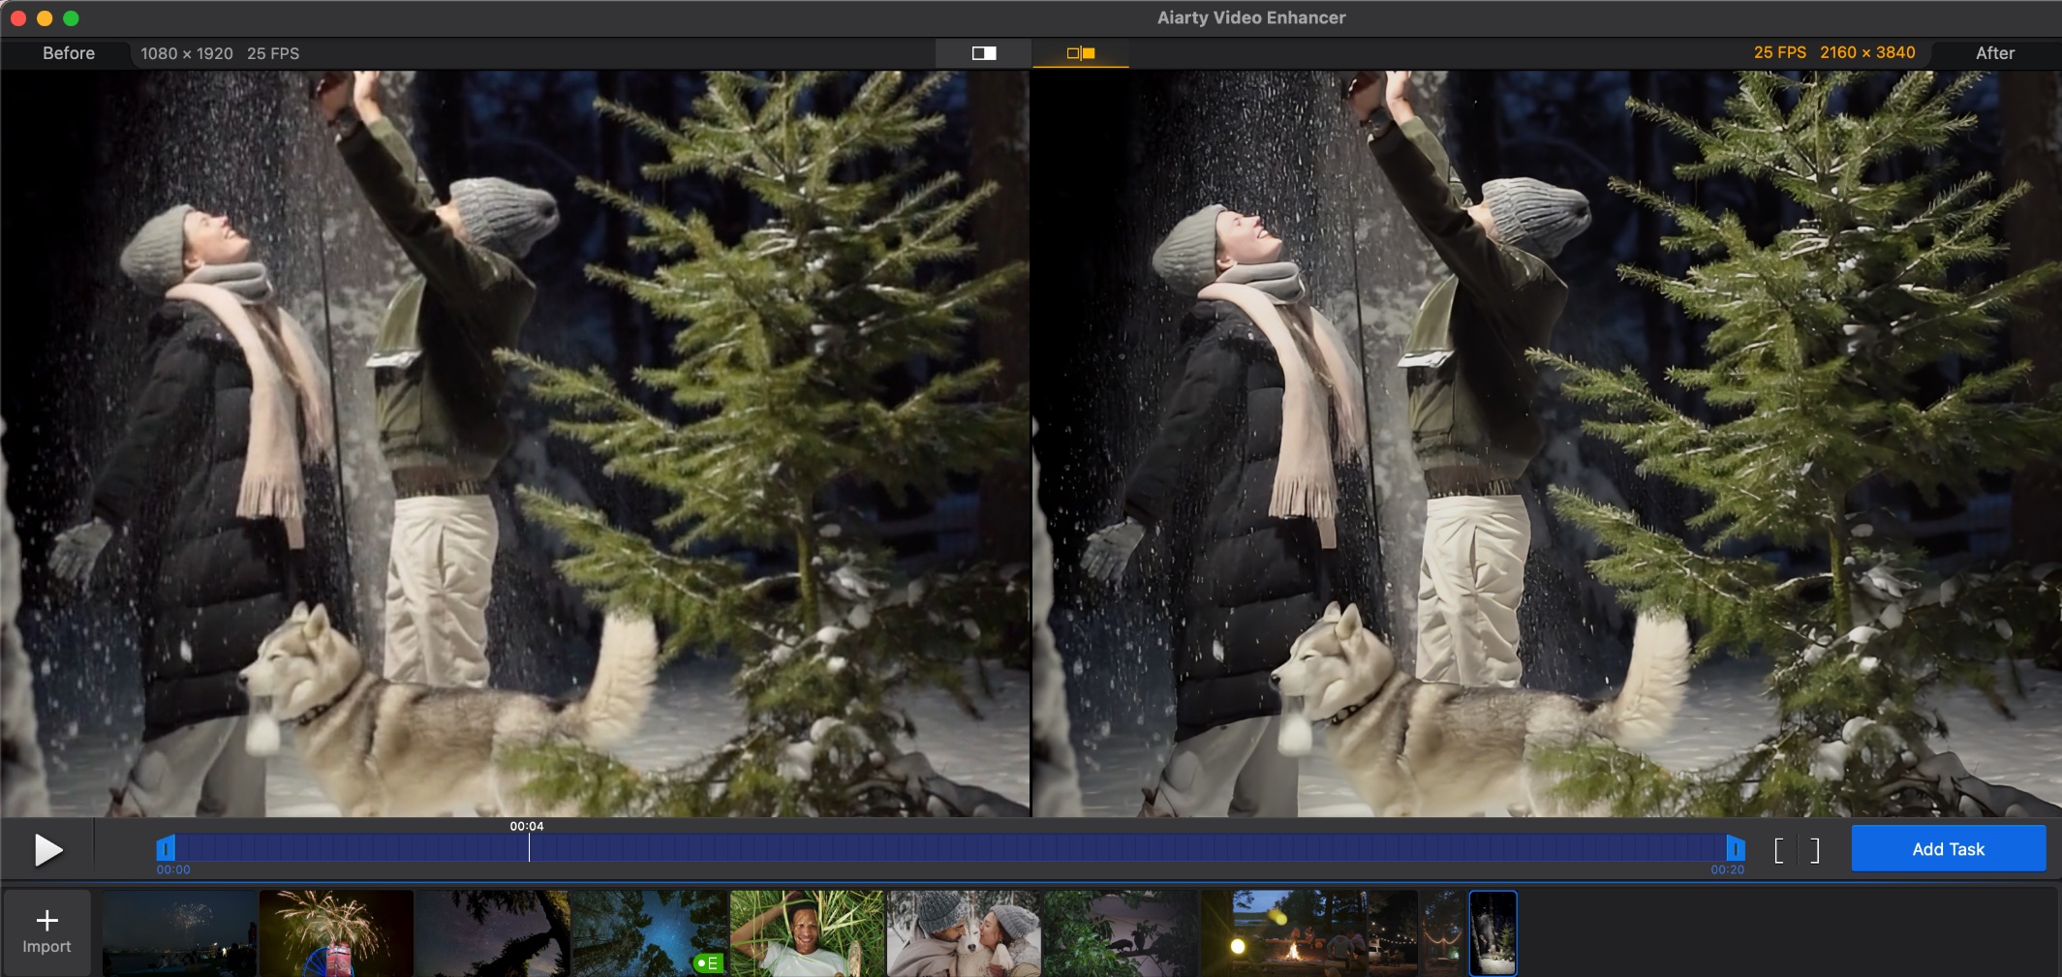
Task: Click the left blue trim handle
Action: click(166, 849)
